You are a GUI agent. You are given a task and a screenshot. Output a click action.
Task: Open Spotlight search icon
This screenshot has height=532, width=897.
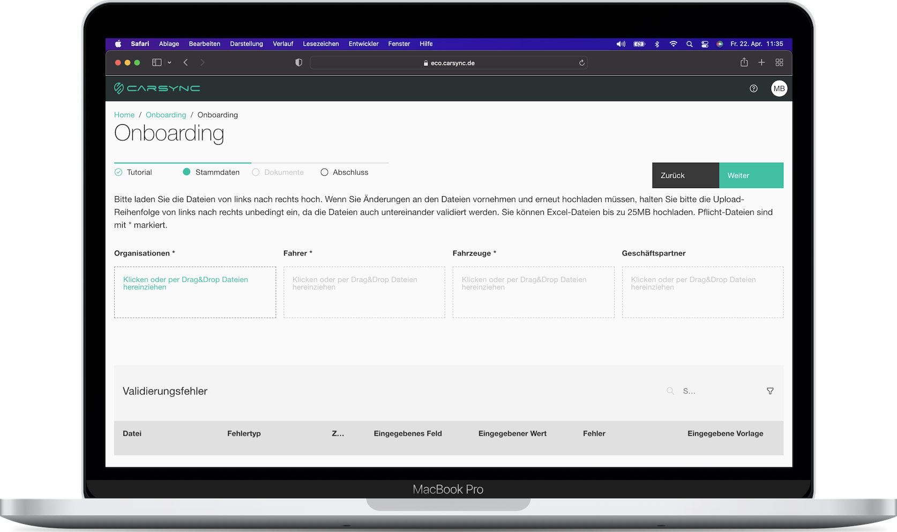pyautogui.click(x=690, y=44)
